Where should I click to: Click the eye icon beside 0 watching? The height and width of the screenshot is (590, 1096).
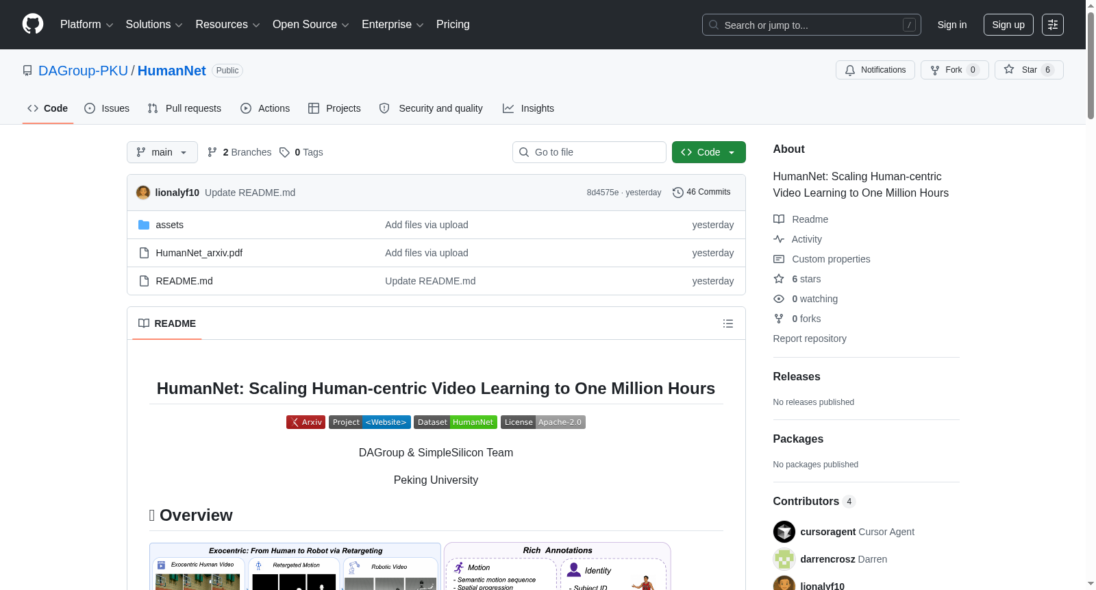coord(779,299)
